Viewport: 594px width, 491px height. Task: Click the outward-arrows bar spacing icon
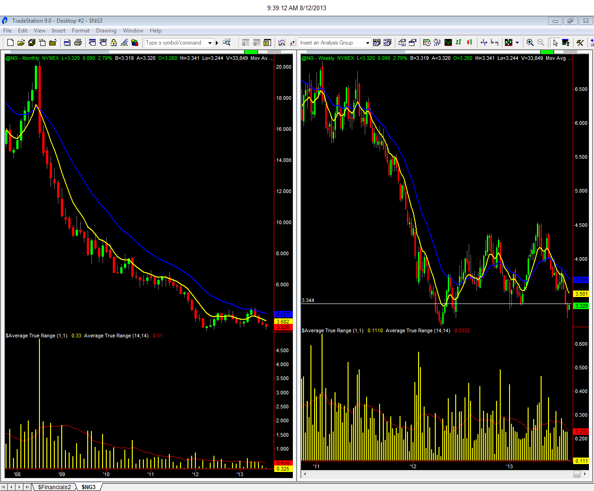point(495,42)
